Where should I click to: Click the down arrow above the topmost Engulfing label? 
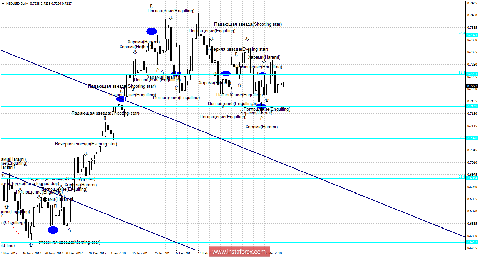coord(151,6)
